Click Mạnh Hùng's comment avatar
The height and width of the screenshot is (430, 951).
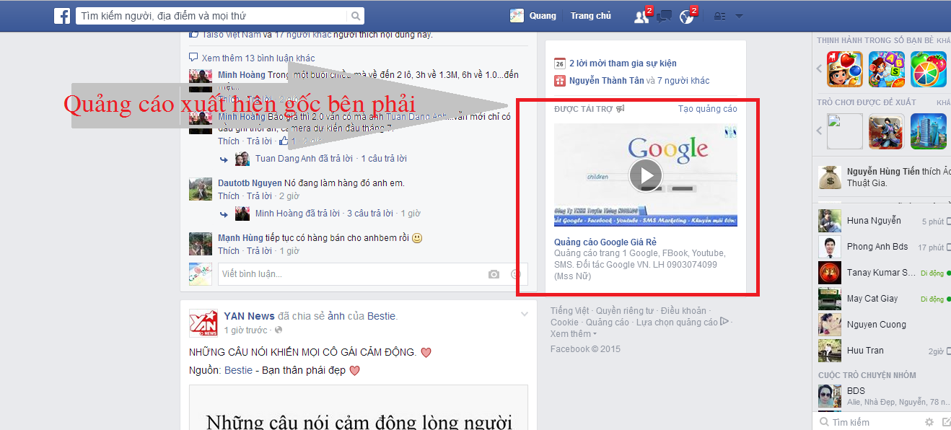pos(200,244)
